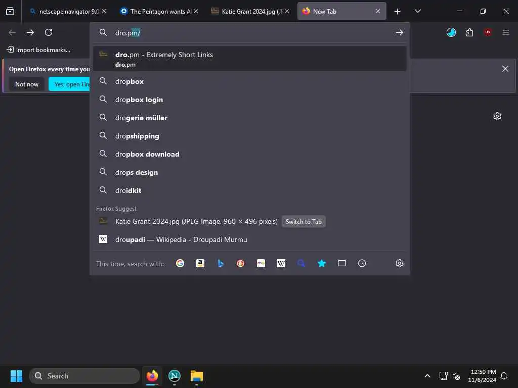518x388 pixels.
Task: Show hidden system tray icons
Action: (427, 376)
